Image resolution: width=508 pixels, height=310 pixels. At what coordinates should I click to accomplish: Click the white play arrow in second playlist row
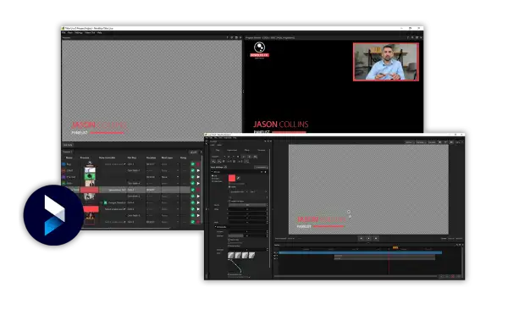198,170
